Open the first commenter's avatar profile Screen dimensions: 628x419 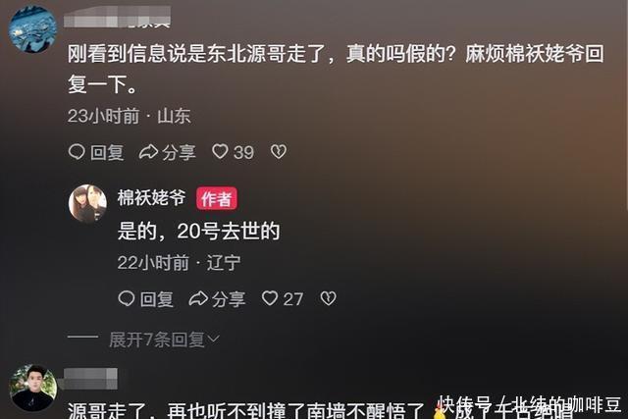[x=32, y=28]
